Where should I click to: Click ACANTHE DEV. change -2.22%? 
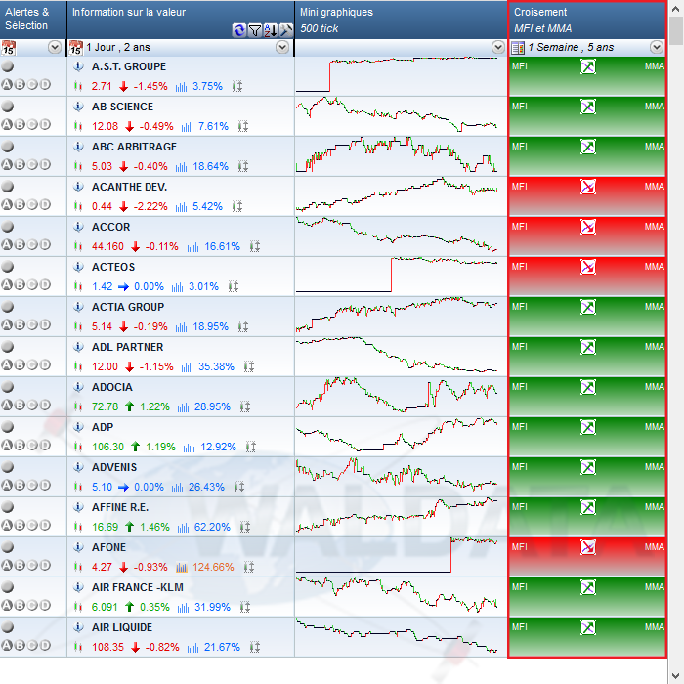point(150,207)
